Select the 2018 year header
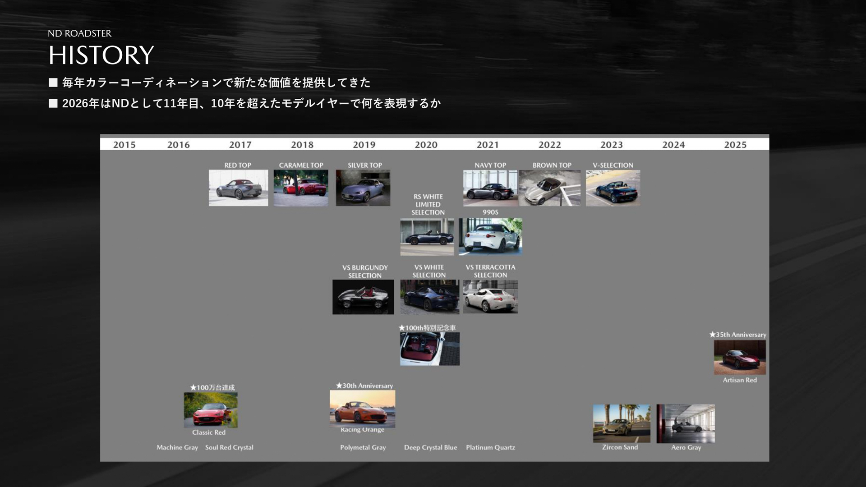This screenshot has height=487, width=866. click(x=302, y=145)
